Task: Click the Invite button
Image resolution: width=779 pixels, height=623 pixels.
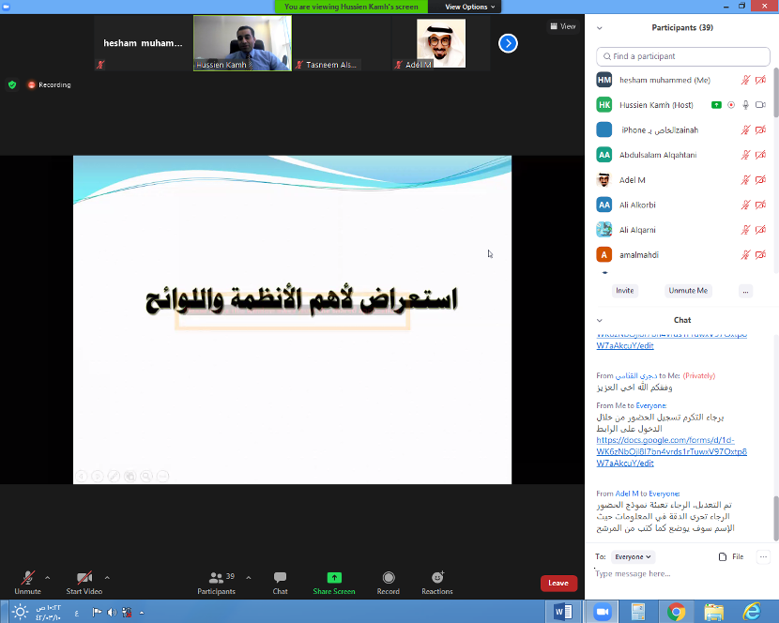Action: coord(624,291)
